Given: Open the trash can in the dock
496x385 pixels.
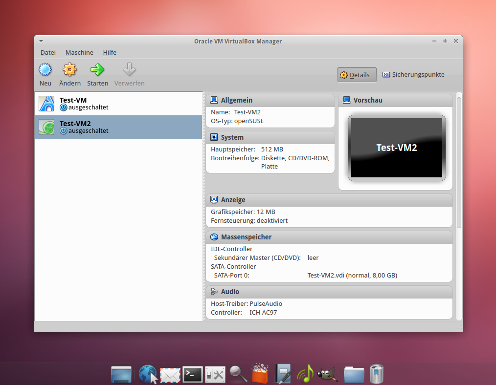Looking at the screenshot, I should tap(377, 374).
